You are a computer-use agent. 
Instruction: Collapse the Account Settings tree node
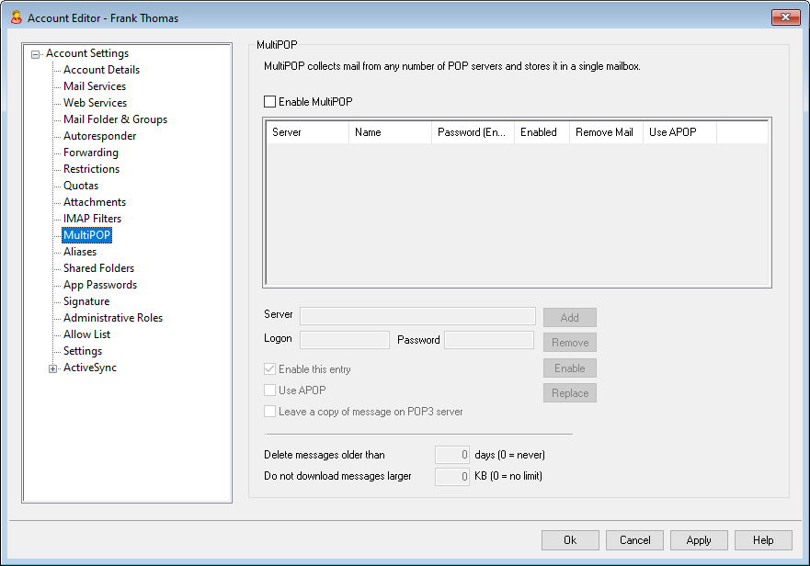(35, 54)
